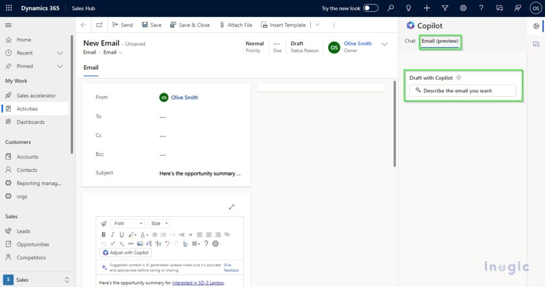Open the editor personalization gear icon

(x=216, y=243)
